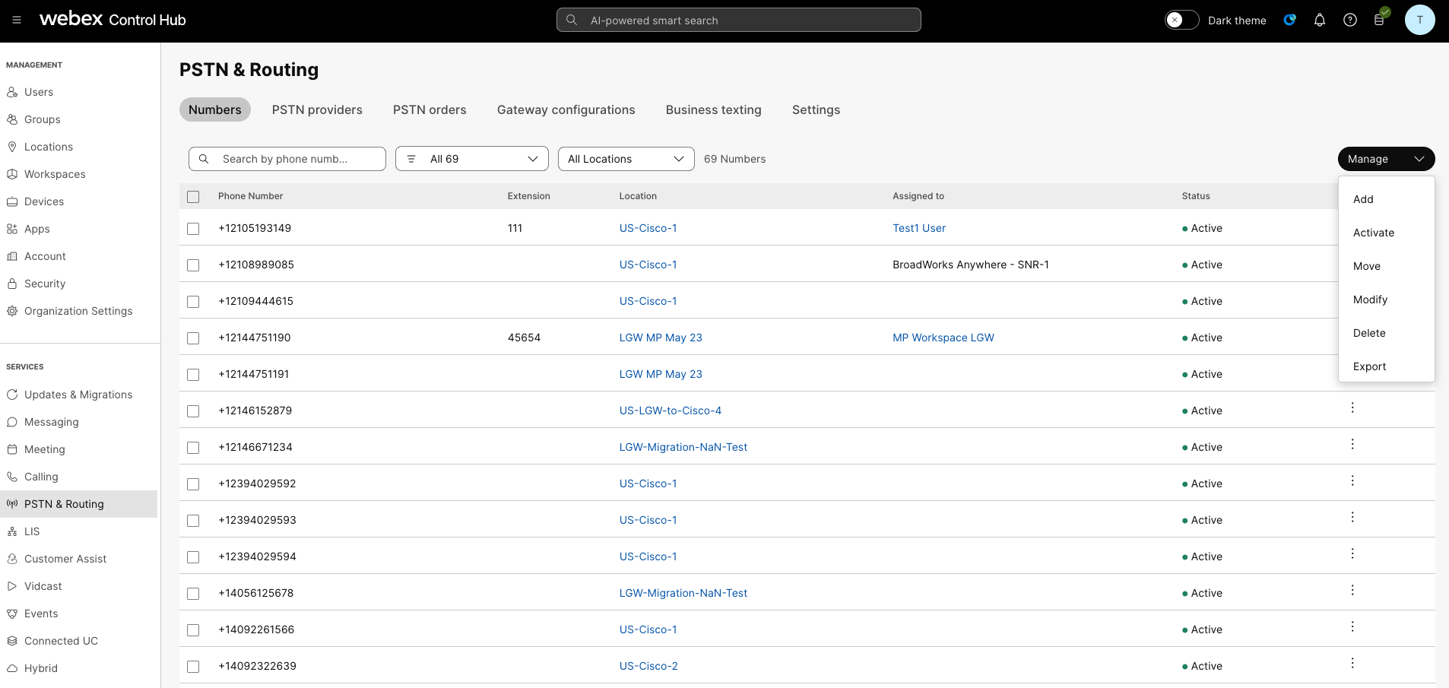Image resolution: width=1449 pixels, height=688 pixels.
Task: Click the Locations pin icon
Action: [x=12, y=147]
